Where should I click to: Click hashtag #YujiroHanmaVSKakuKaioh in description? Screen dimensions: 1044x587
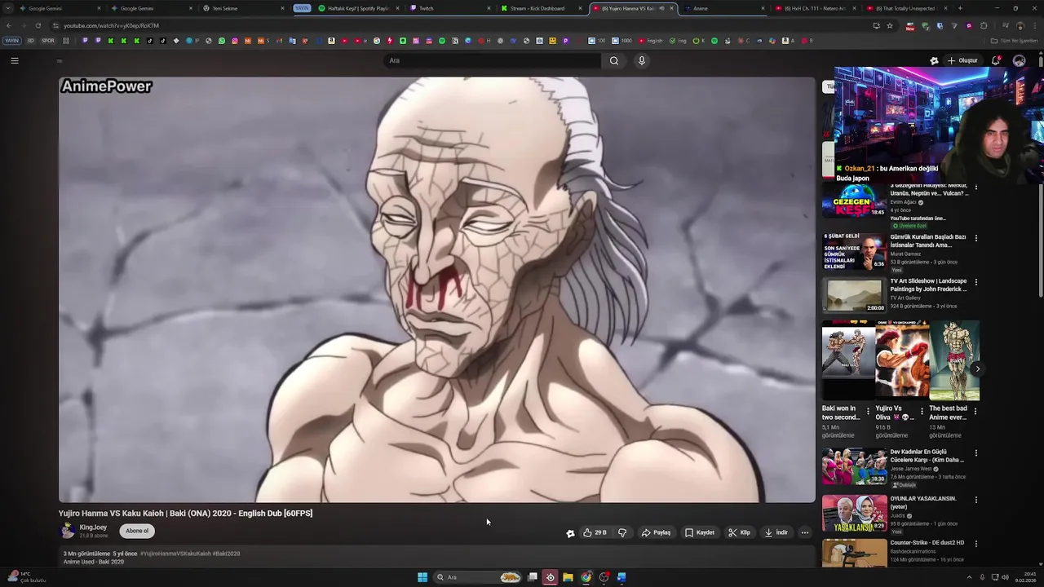(x=175, y=554)
